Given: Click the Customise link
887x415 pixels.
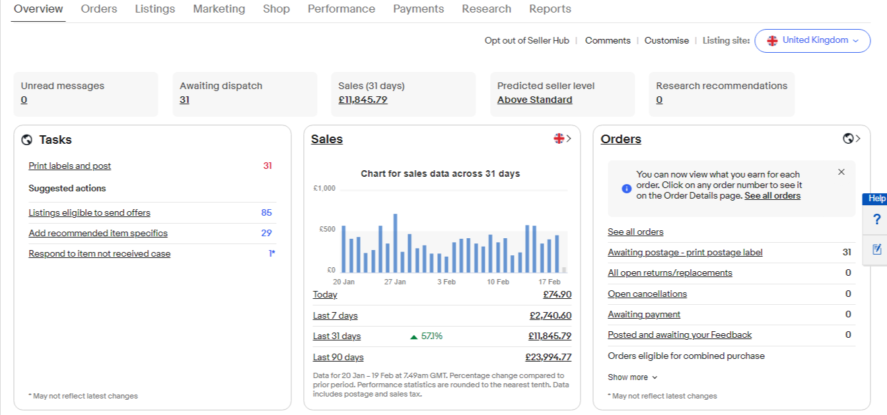Looking at the screenshot, I should (666, 40).
